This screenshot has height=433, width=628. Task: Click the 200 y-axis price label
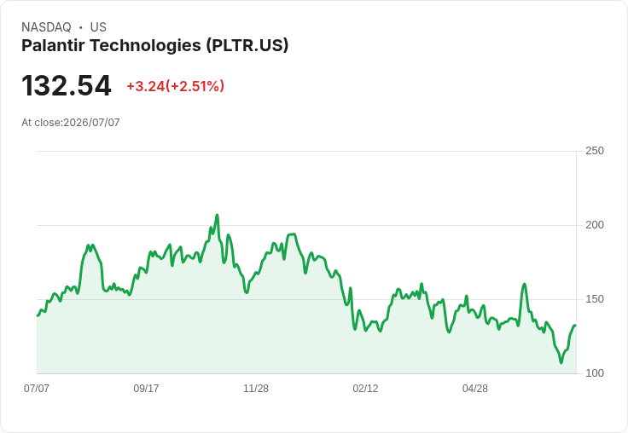coord(595,225)
